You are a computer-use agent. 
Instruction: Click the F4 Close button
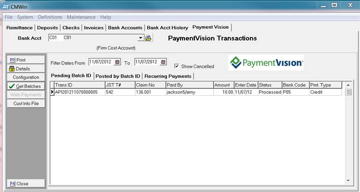[x=26, y=183]
